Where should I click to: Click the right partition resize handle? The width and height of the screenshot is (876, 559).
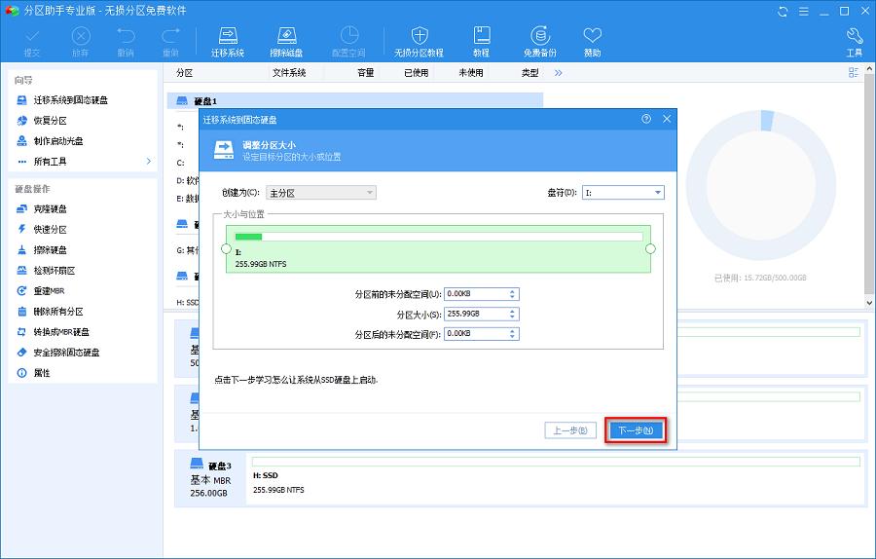[x=650, y=248]
